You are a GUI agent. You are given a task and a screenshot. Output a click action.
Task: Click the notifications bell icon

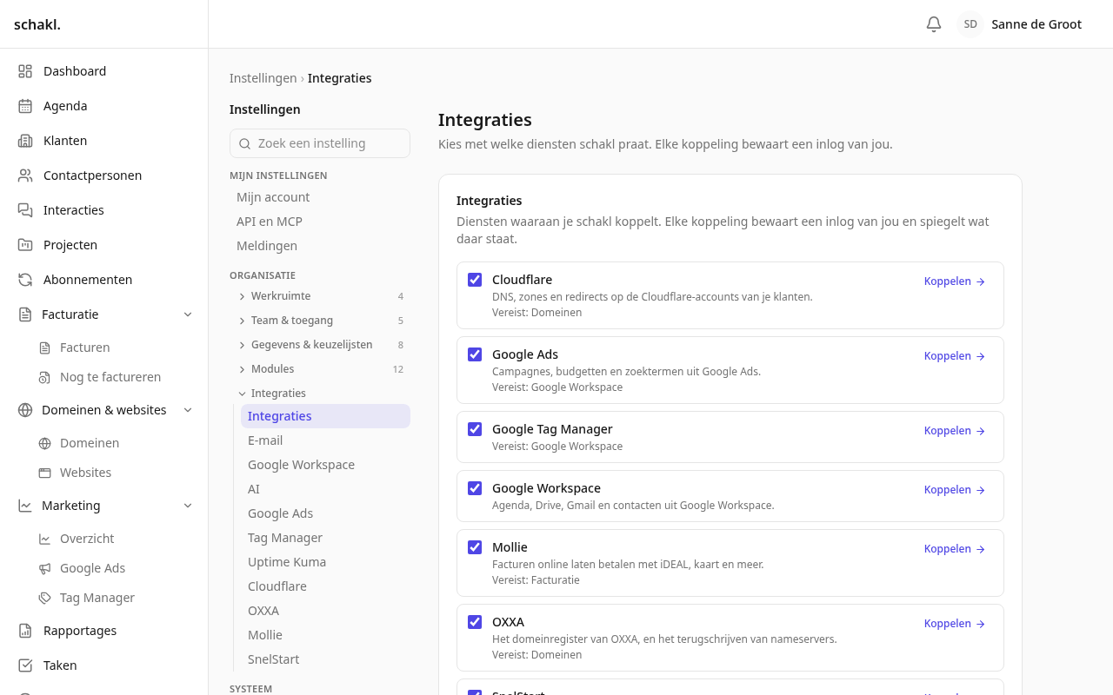934,24
